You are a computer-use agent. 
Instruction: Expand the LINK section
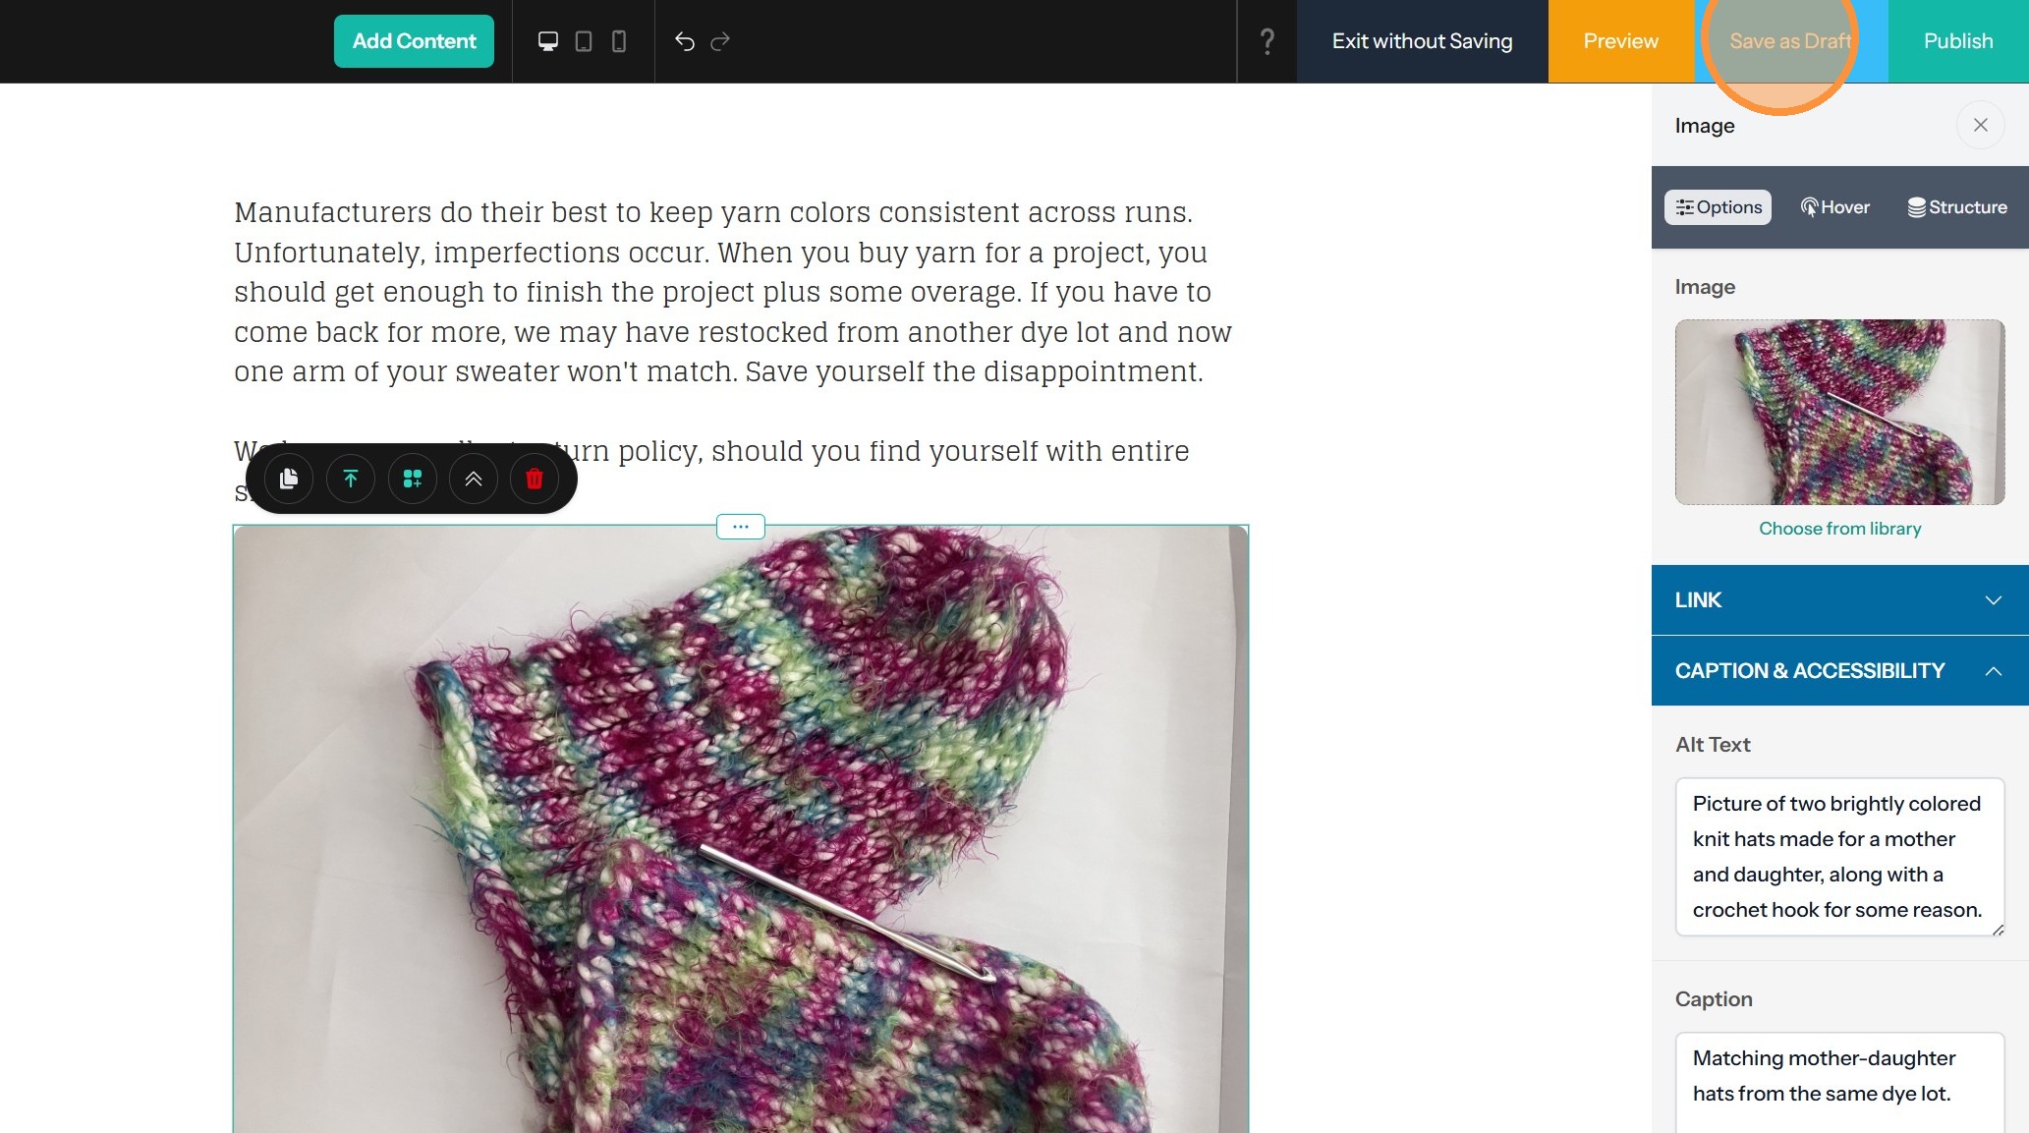(1839, 599)
